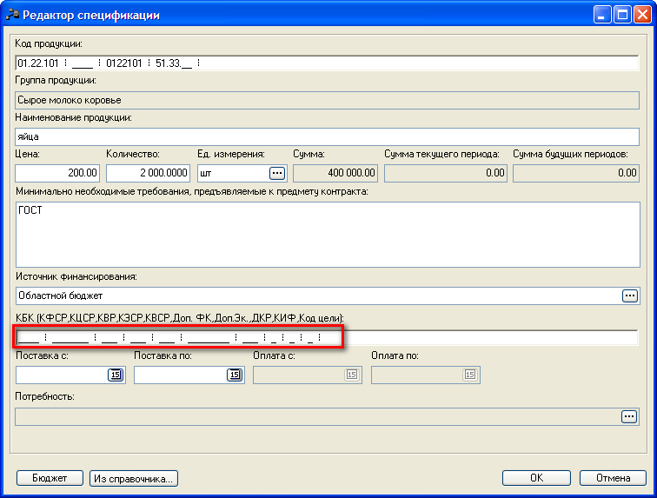Click the "Из справочника..." button
This screenshot has height=498, width=657.
click(x=133, y=478)
